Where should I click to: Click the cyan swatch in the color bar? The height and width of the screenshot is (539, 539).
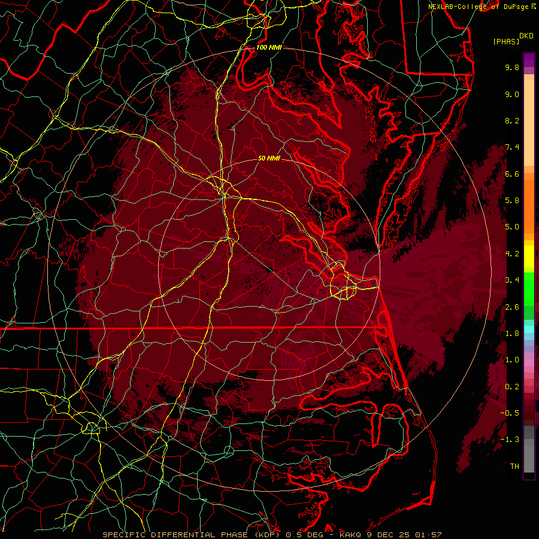pyautogui.click(x=529, y=329)
